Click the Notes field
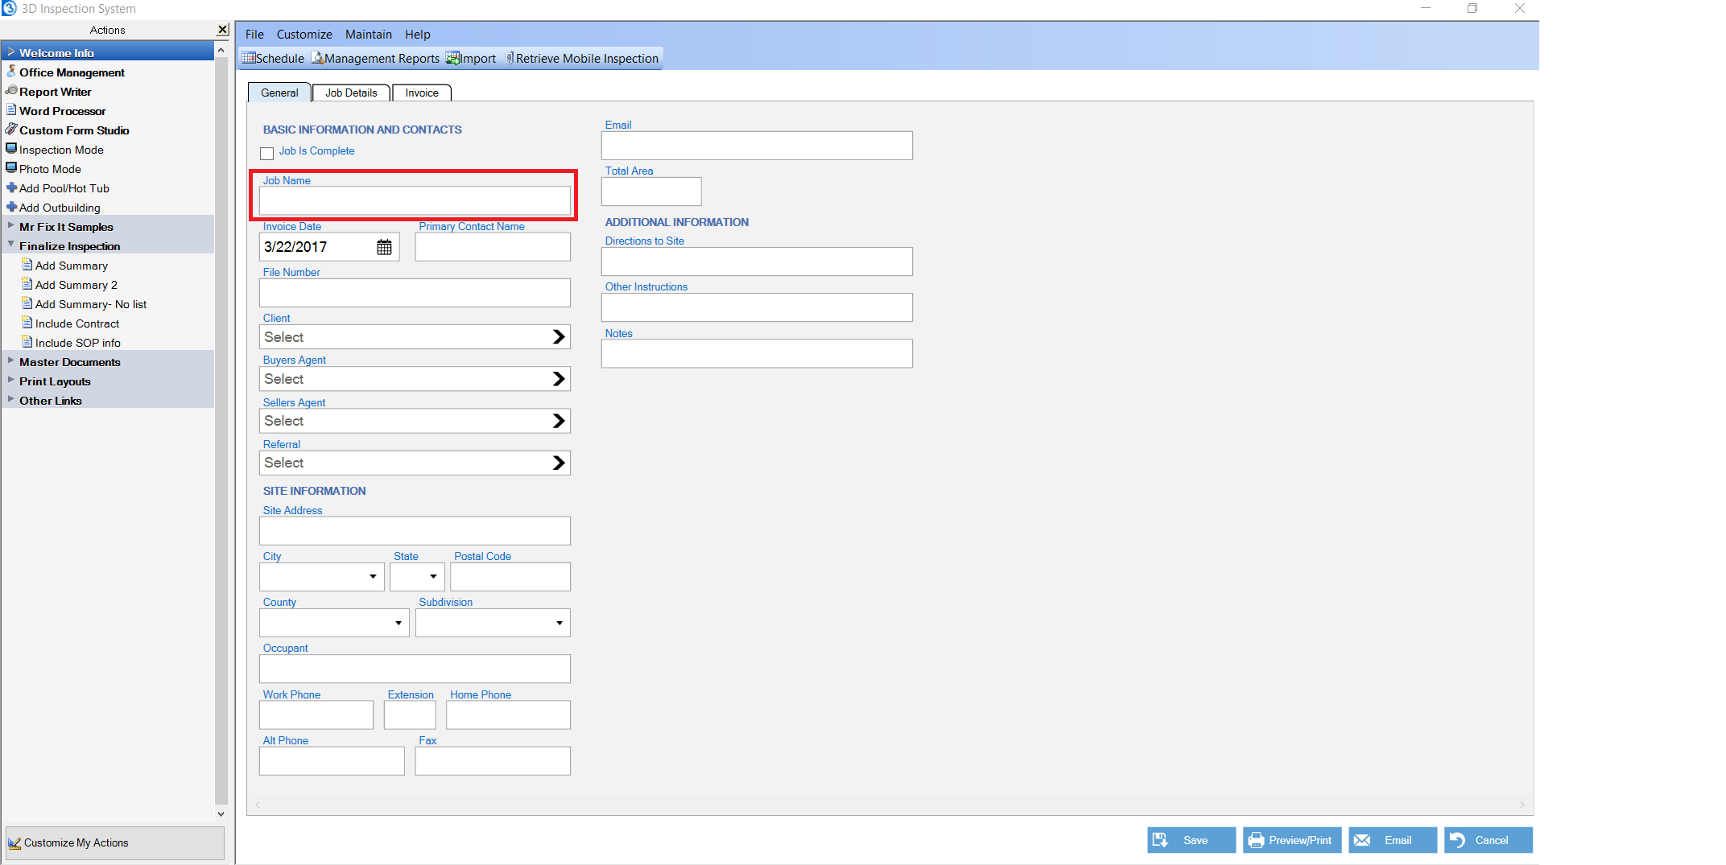This screenshot has height=865, width=1726. (757, 354)
